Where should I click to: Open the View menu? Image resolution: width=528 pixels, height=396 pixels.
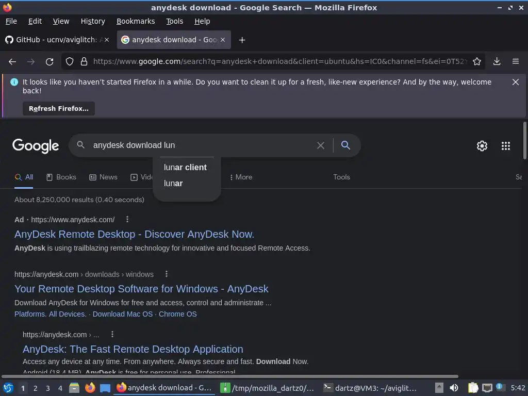(61, 21)
